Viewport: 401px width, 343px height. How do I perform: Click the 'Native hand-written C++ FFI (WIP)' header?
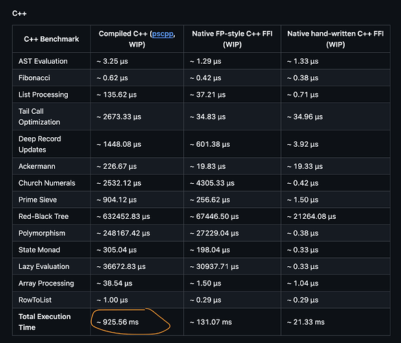pos(335,39)
